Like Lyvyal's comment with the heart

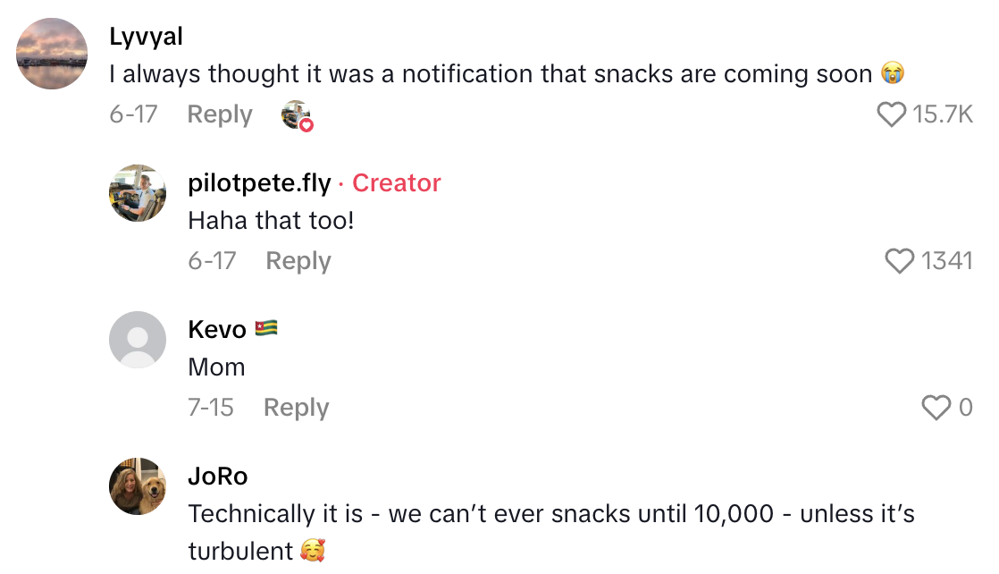(x=892, y=114)
